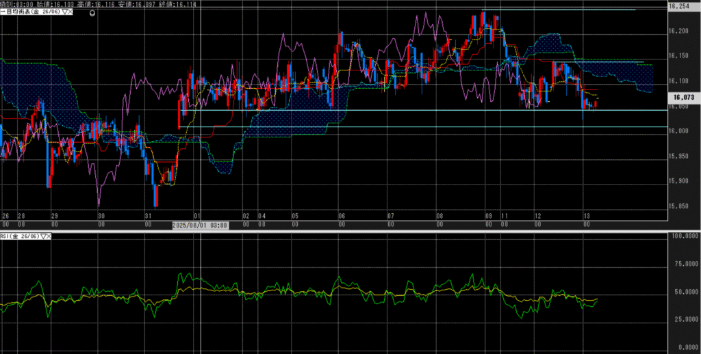Select the RSI(金 26/06) title label
Viewport: 701px width, 354px height.
click(x=21, y=236)
